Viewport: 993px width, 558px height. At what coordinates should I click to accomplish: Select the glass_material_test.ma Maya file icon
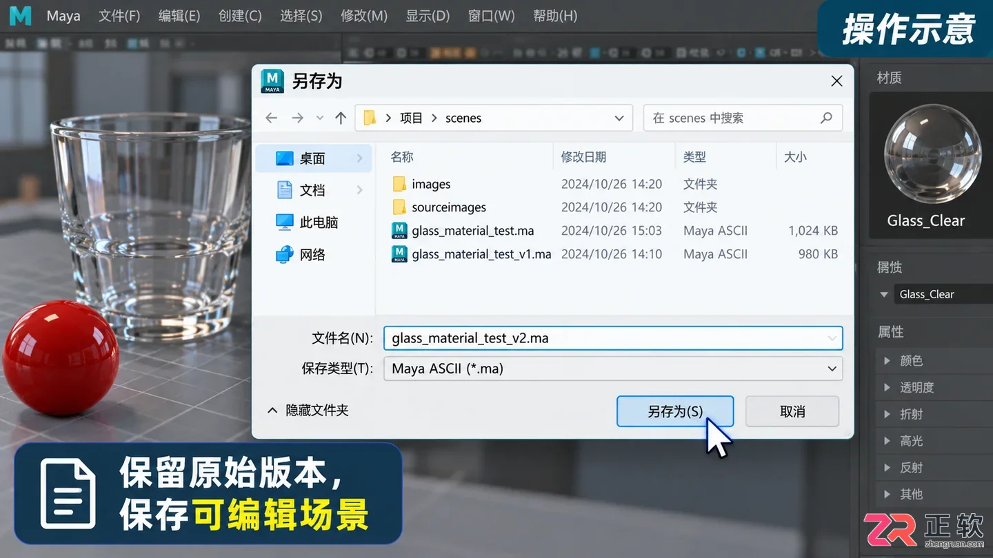[399, 231]
